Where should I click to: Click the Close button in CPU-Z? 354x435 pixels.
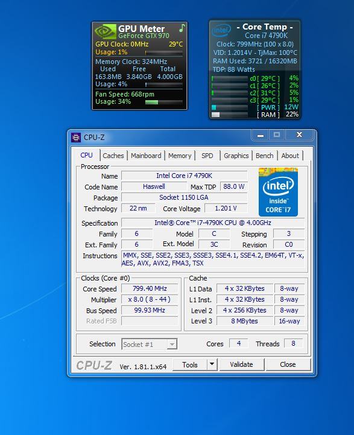click(x=288, y=364)
